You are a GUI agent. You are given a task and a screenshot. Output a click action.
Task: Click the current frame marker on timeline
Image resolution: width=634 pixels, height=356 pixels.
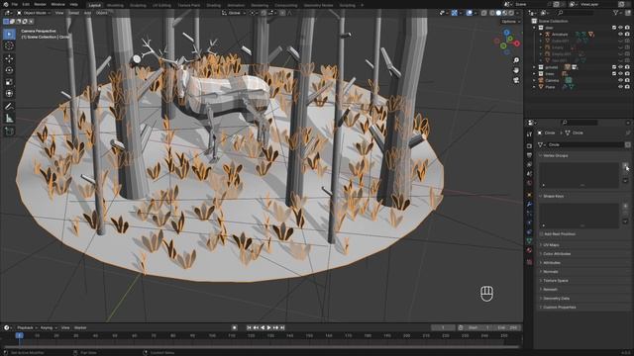[19, 335]
